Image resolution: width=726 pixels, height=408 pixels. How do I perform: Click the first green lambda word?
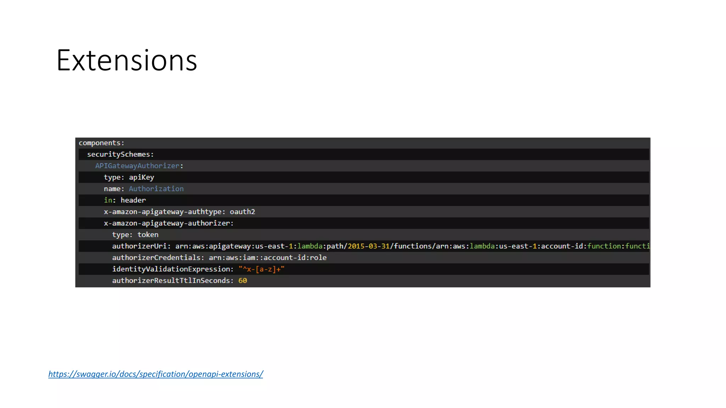(309, 246)
